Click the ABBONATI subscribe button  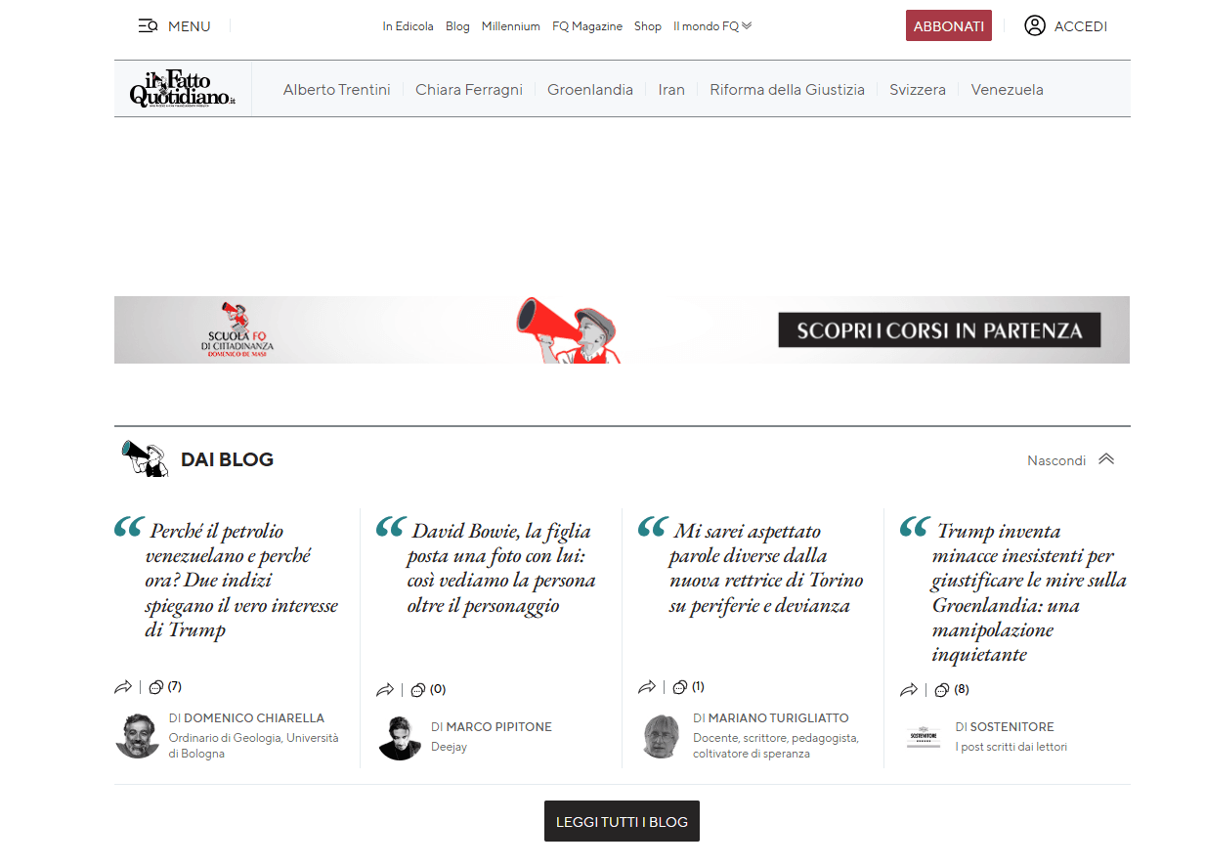pos(949,26)
